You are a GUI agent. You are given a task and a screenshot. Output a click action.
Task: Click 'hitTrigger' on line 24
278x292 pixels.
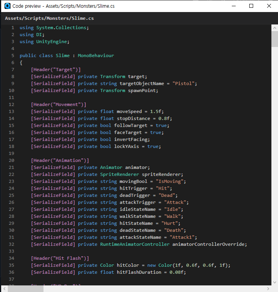tap(133, 188)
